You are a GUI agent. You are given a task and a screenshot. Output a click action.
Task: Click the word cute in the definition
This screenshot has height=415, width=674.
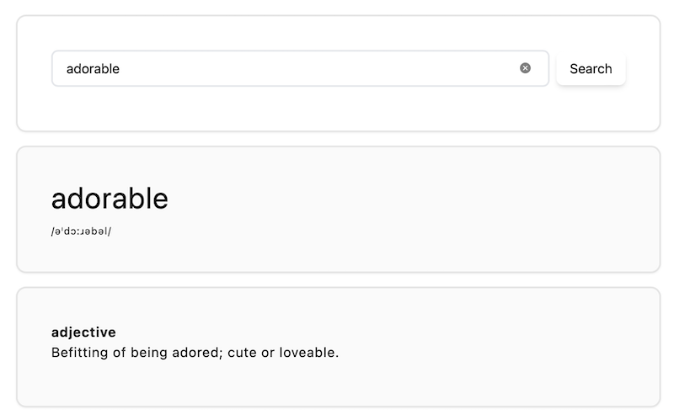(x=242, y=353)
